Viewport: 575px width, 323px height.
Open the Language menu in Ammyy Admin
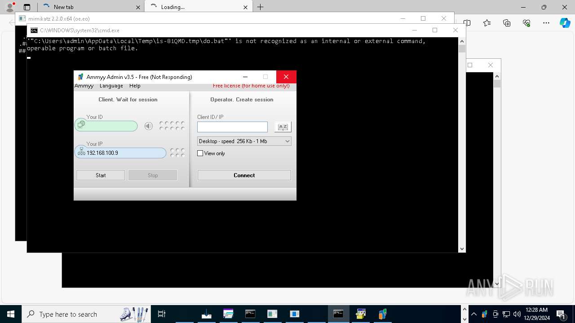click(111, 86)
